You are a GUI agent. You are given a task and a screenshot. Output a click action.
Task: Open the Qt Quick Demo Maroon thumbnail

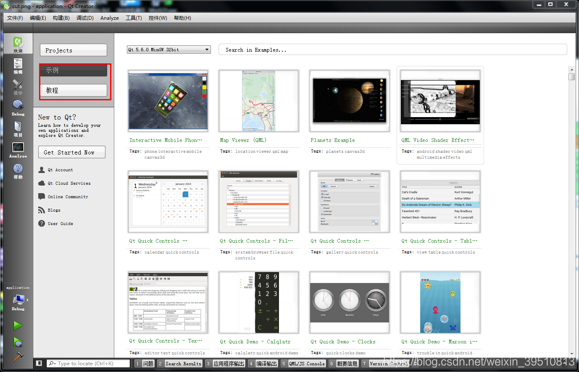coord(440,302)
